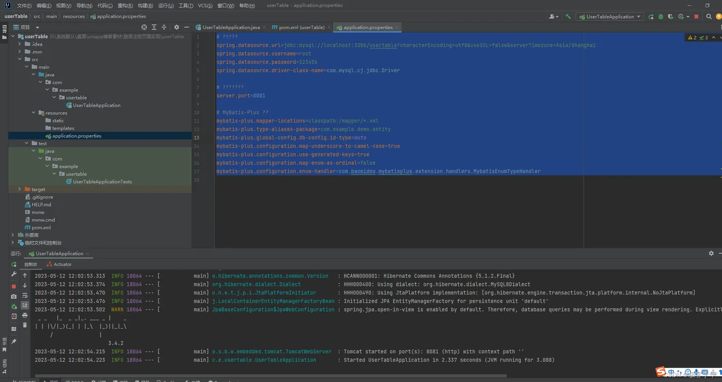722x382 pixels.
Task: Expand the target folder in project tree
Action: point(20,189)
